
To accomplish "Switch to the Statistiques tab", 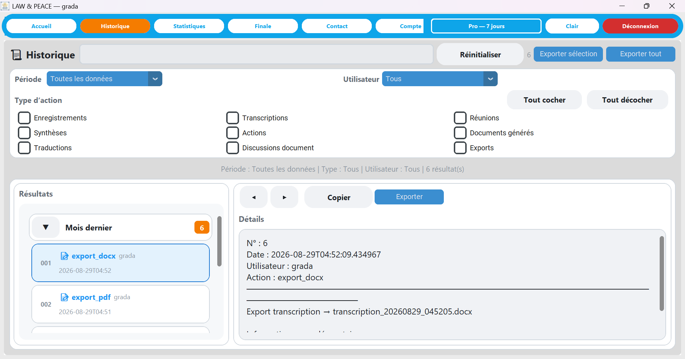I will [x=189, y=26].
